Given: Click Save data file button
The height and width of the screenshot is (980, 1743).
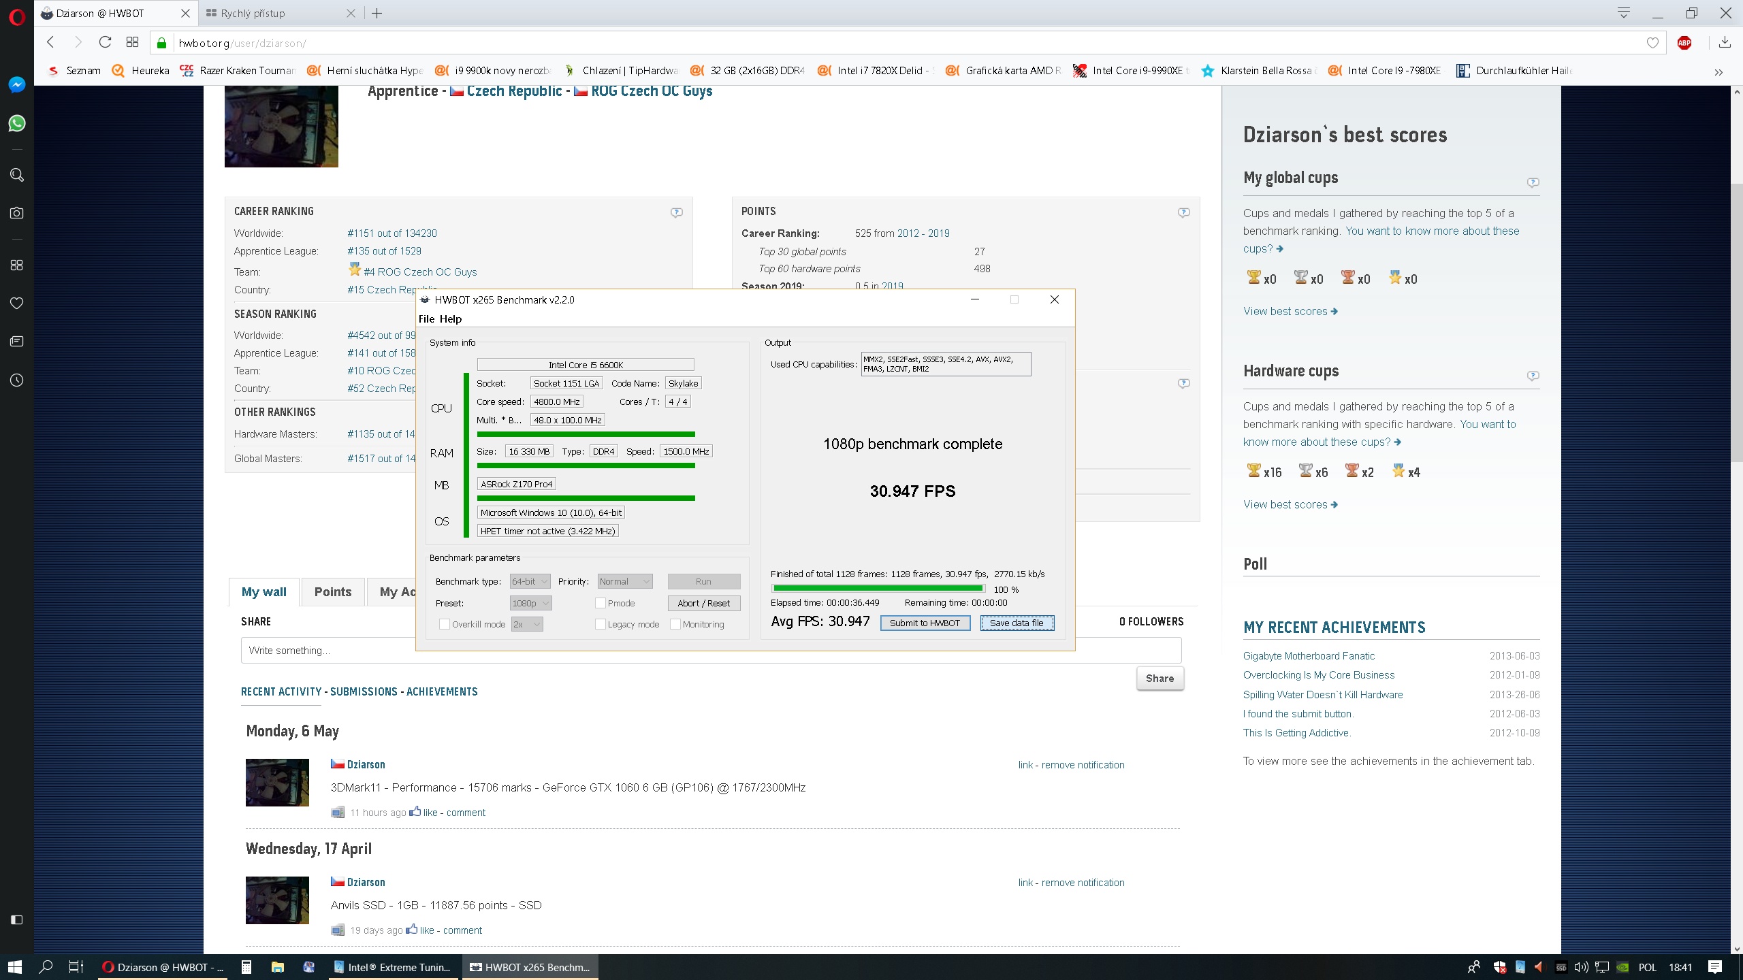Looking at the screenshot, I should point(1017,623).
